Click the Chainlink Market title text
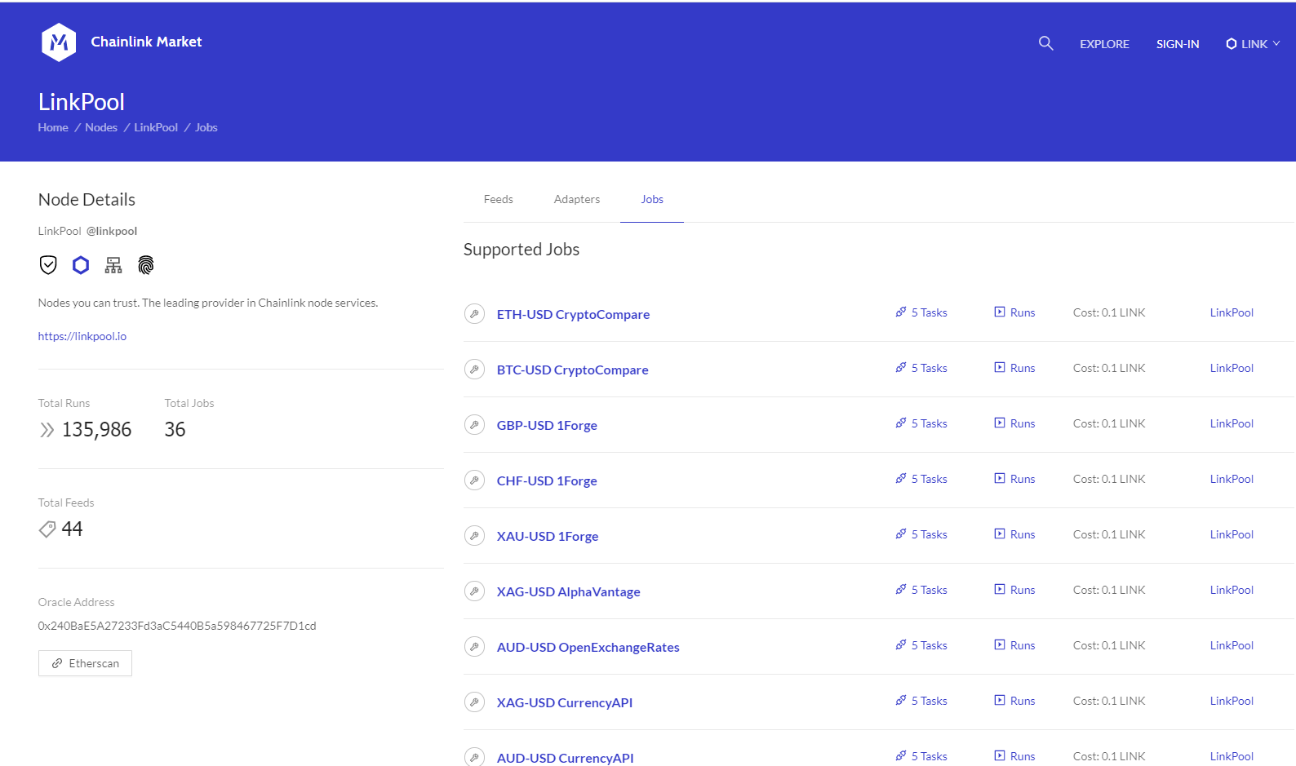 pos(146,42)
